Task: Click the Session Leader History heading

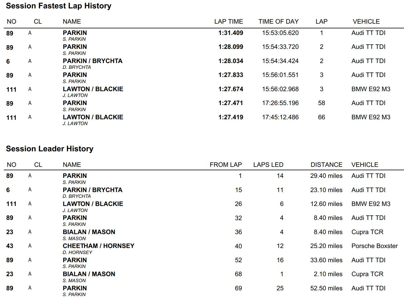Action: (50, 149)
